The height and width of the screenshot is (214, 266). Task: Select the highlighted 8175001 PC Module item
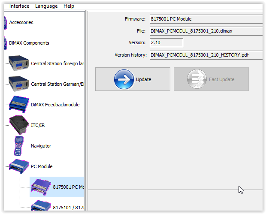pos(57,187)
